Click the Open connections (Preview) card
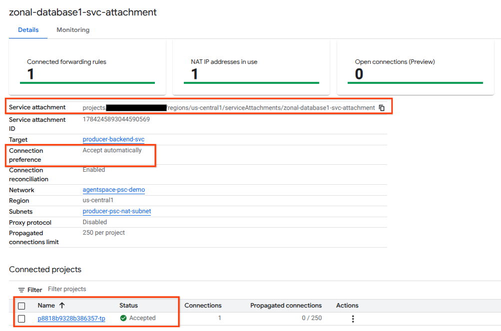This screenshot has height=331, width=501. (415, 67)
